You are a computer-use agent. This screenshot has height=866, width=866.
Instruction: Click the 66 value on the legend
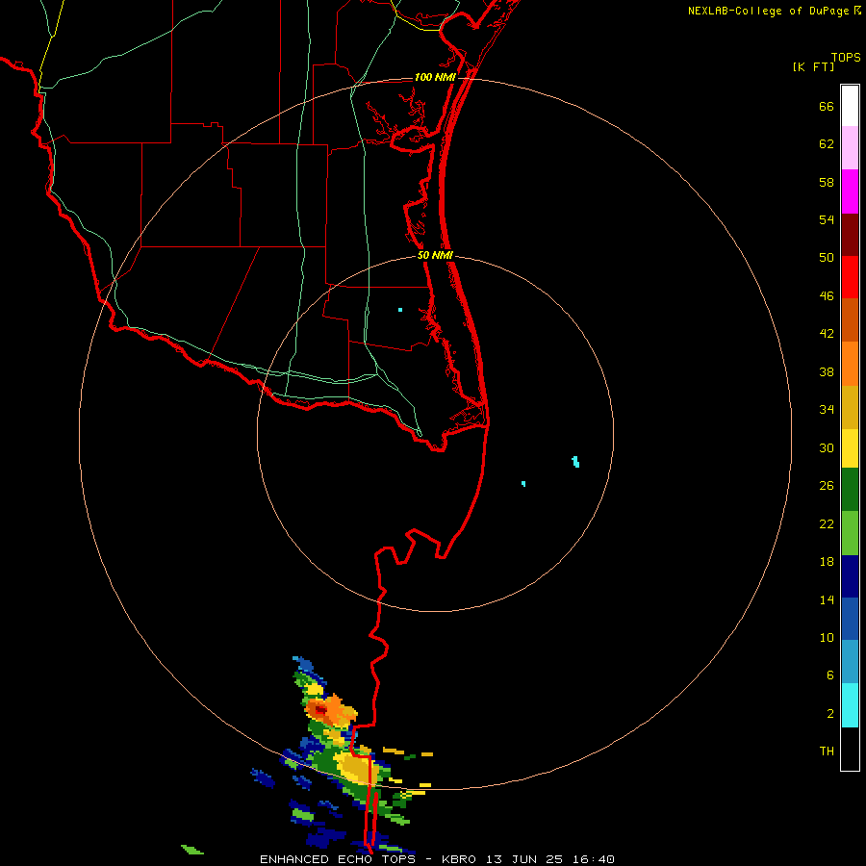[x=827, y=107]
